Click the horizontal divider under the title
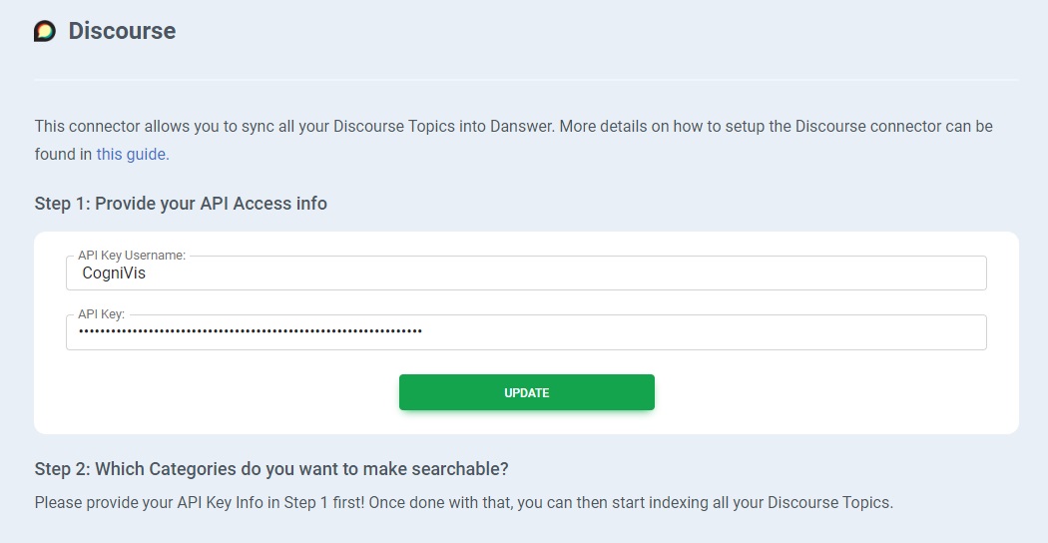 coord(526,79)
